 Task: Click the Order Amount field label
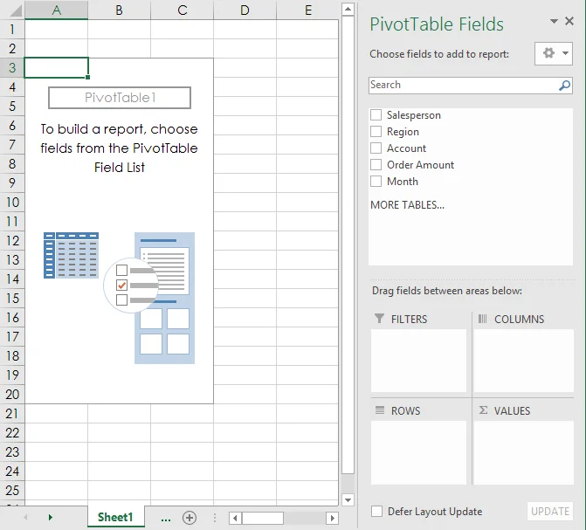[x=420, y=165]
